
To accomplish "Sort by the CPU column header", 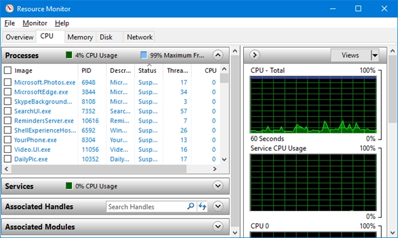I will (x=211, y=70).
